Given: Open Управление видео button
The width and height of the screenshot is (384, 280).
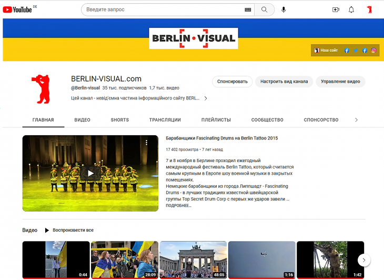Looking at the screenshot, I should click(x=340, y=82).
